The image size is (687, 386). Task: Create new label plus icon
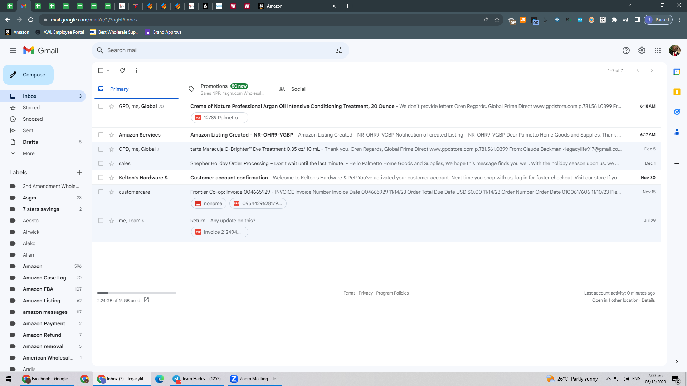79,173
